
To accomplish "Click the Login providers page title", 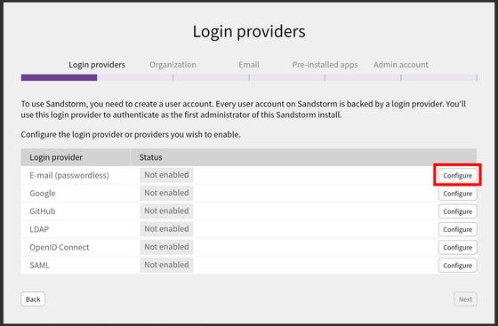I will 249,31.
